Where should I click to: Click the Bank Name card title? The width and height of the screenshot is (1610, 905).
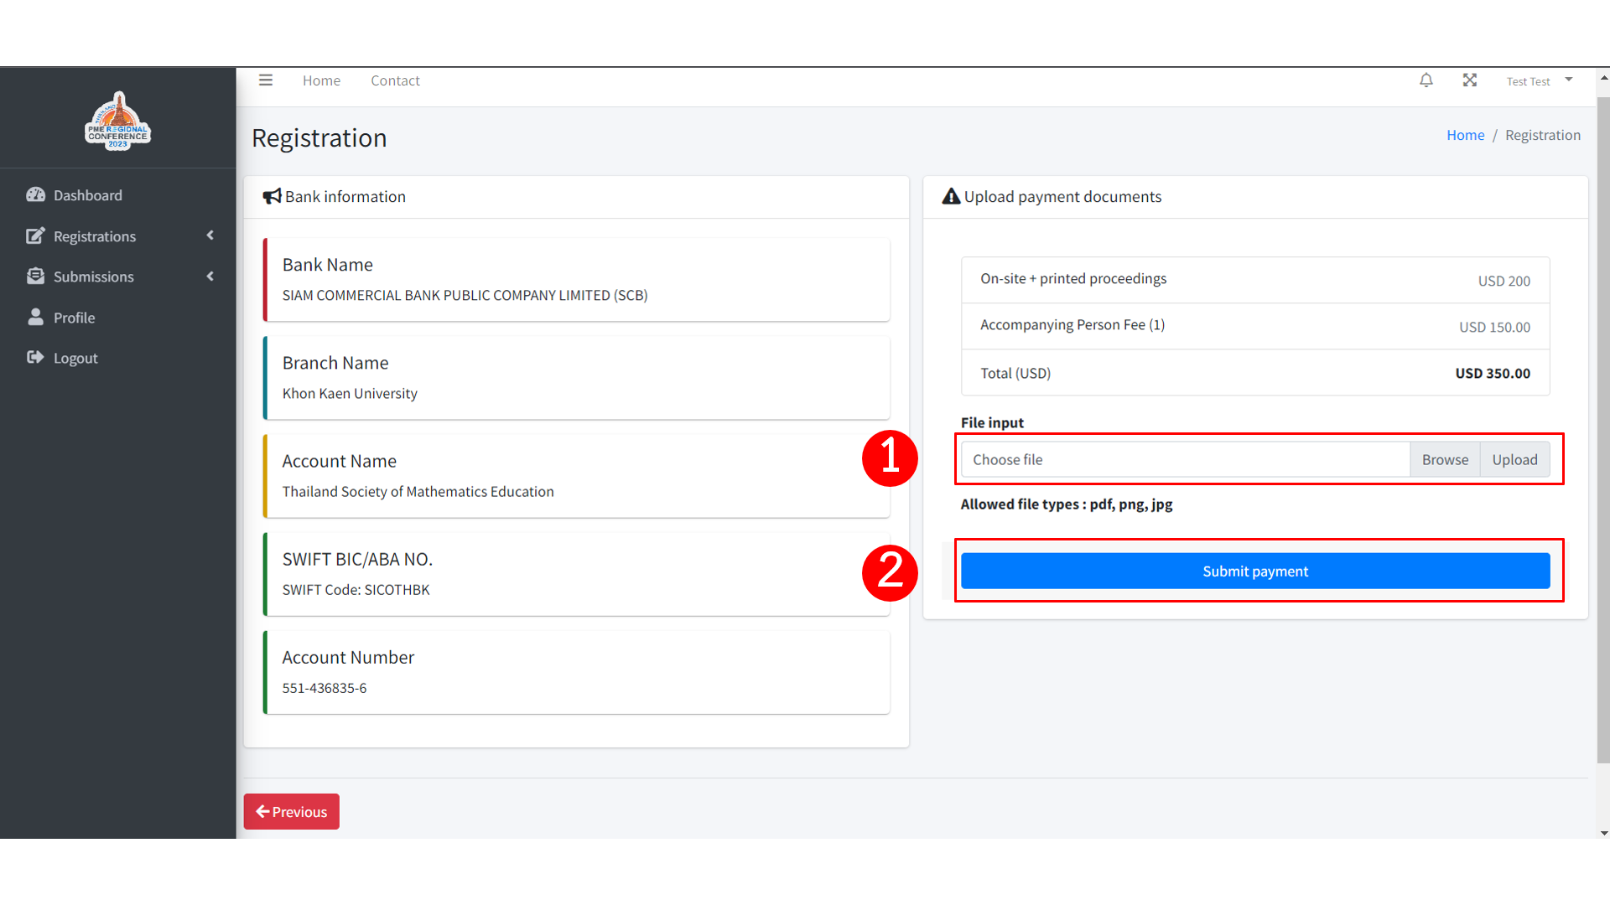[327, 265]
